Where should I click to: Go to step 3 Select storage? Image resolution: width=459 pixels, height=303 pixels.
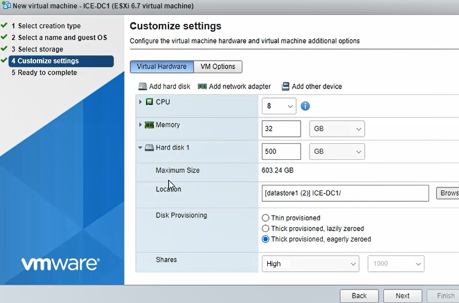tap(37, 49)
